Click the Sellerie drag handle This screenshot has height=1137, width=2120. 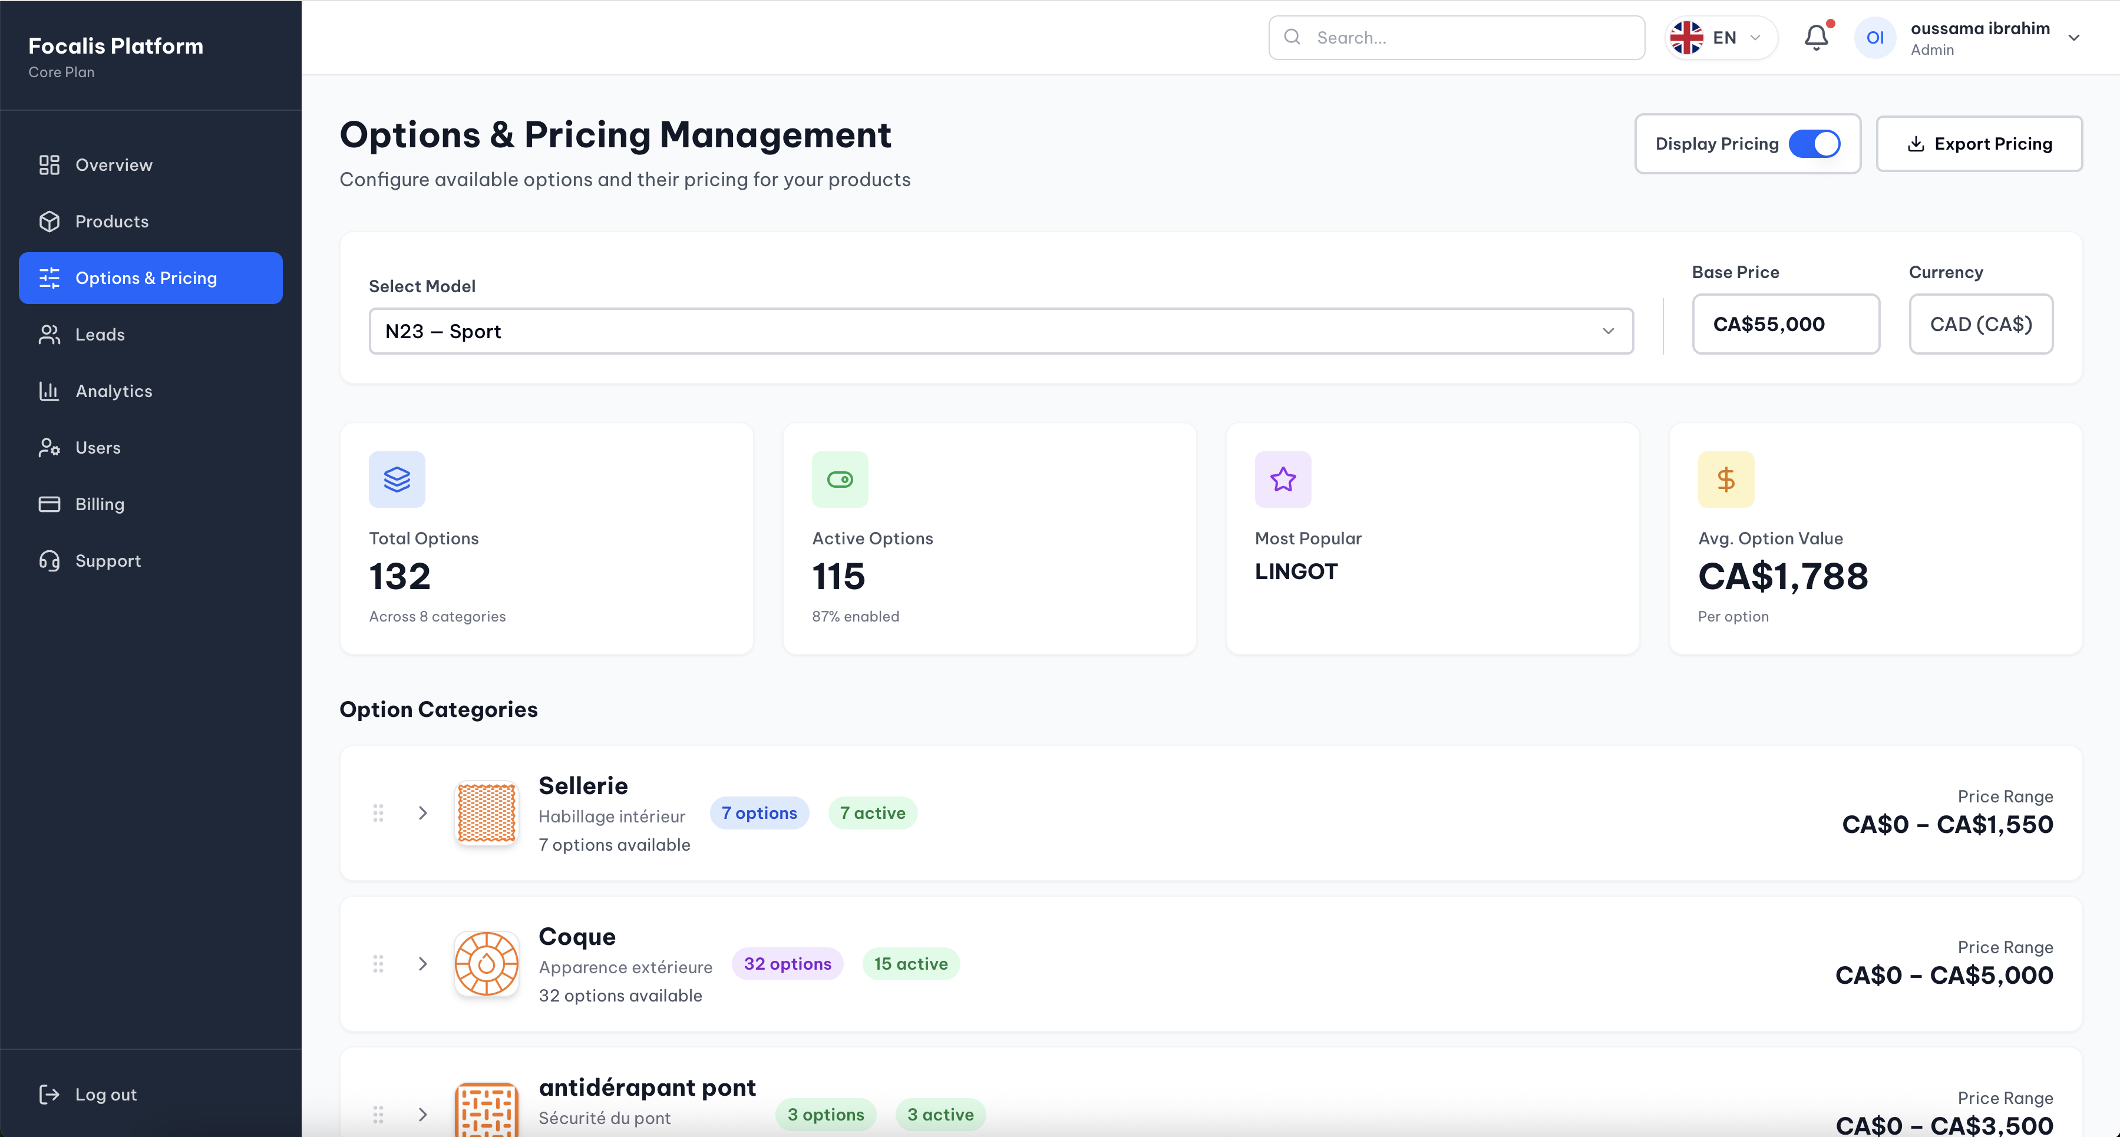(x=378, y=813)
